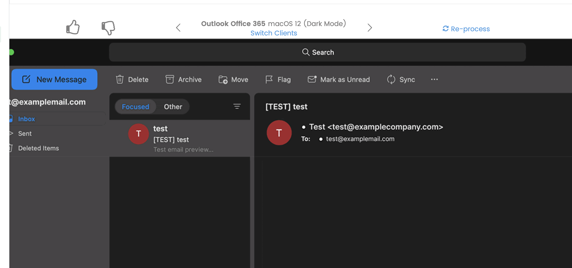
Task: Switch to the Focused tab
Action: [x=135, y=107]
